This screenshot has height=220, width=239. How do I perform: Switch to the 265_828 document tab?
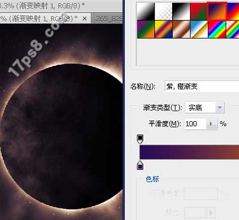coord(108,19)
